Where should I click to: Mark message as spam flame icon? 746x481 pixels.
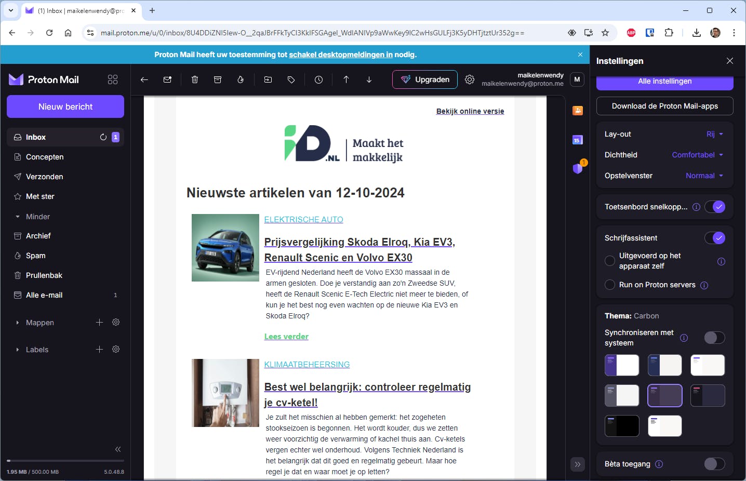tap(241, 79)
